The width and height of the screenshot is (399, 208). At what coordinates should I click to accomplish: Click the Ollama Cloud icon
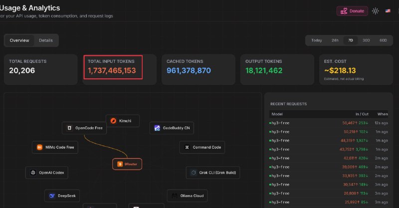point(175,196)
